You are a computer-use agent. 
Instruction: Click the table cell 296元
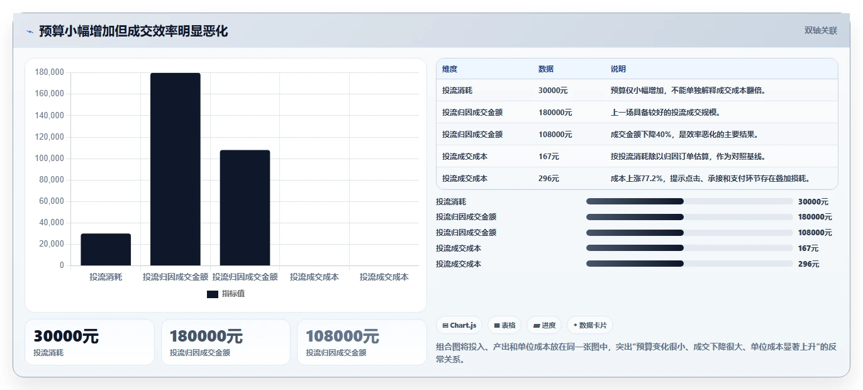coord(548,179)
